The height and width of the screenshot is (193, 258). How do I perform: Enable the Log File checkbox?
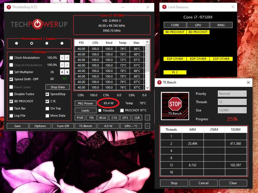pyautogui.click(x=11, y=116)
